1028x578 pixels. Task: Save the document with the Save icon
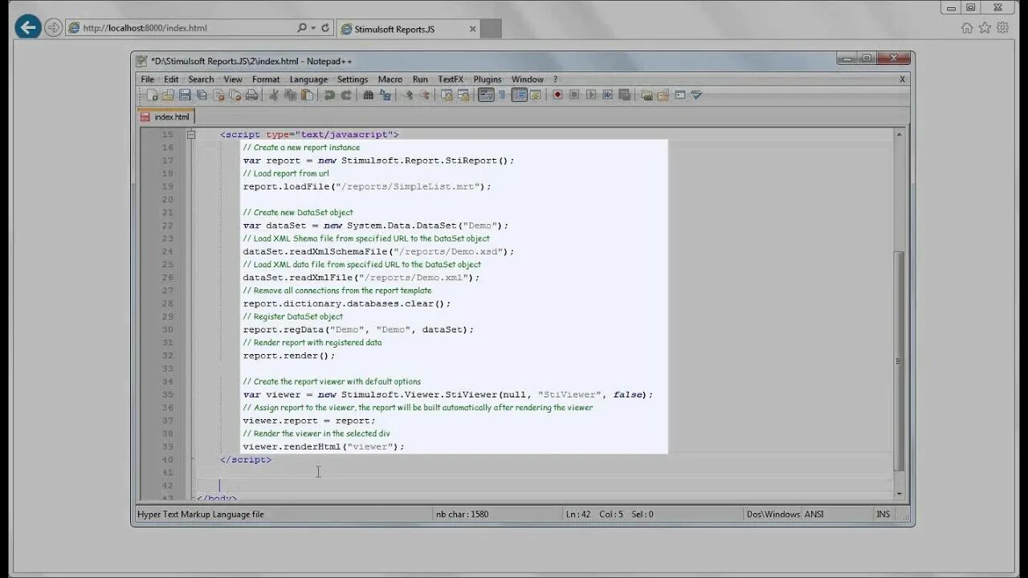pyautogui.click(x=185, y=95)
